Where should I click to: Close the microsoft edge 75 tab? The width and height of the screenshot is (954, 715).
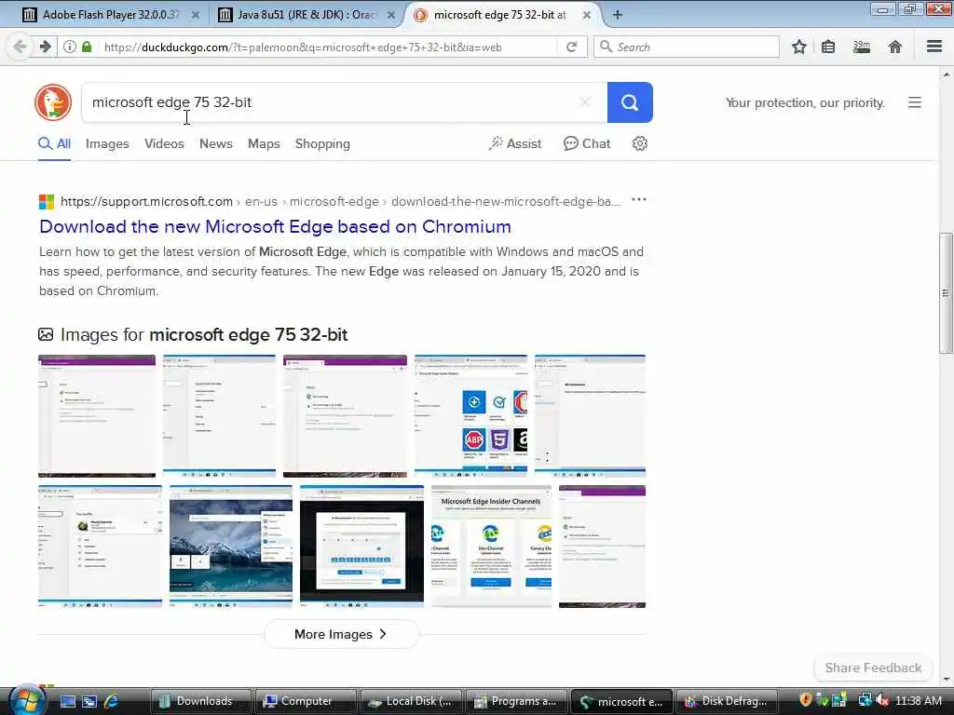tap(587, 15)
